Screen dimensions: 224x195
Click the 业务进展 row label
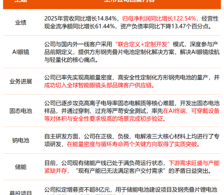[x=21, y=82]
